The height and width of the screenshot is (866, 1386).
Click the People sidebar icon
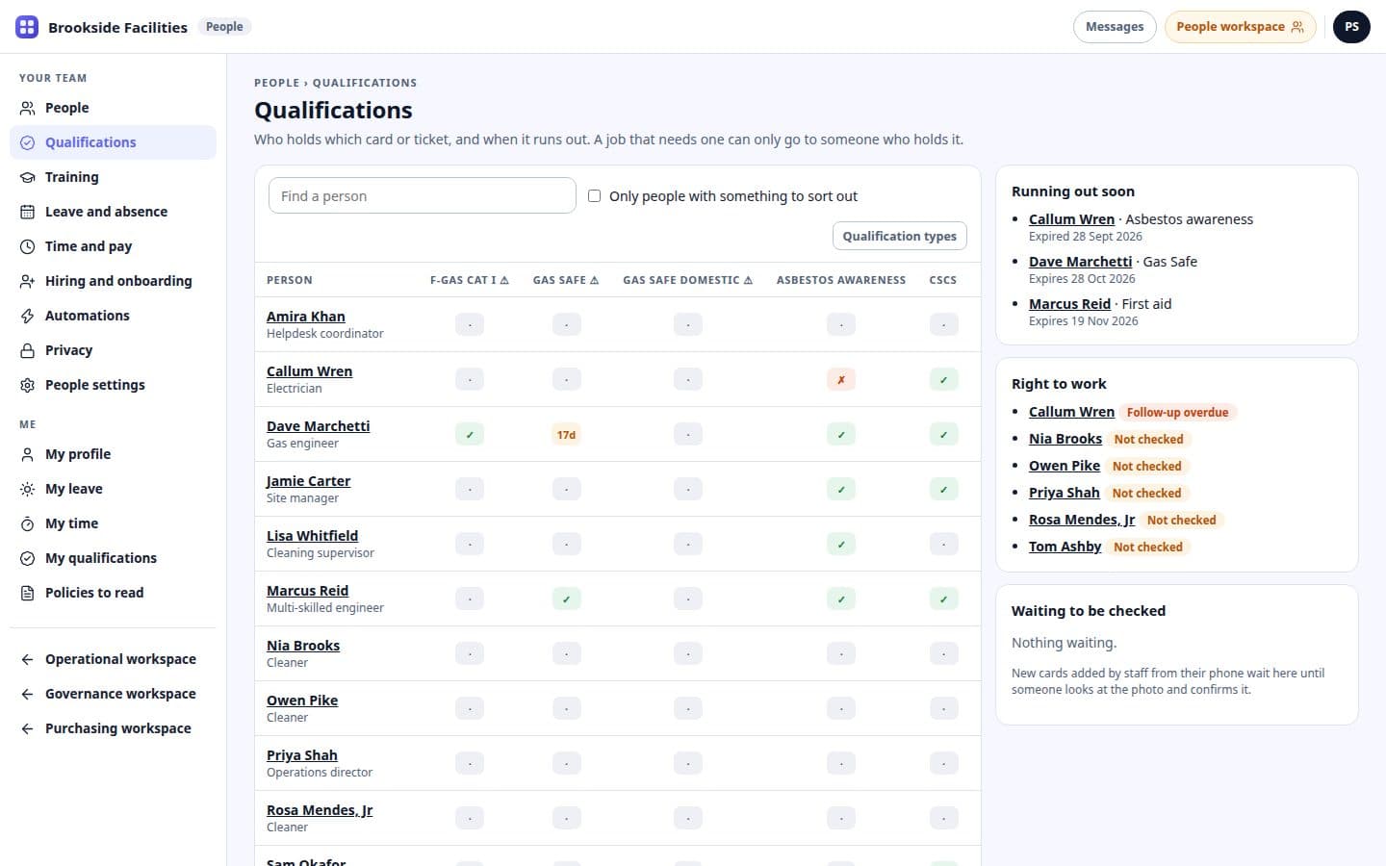coord(27,108)
